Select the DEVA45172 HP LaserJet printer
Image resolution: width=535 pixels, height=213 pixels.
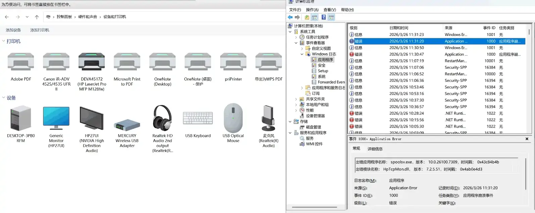point(92,62)
